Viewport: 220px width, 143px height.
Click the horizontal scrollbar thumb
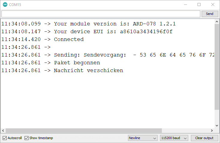84,131
